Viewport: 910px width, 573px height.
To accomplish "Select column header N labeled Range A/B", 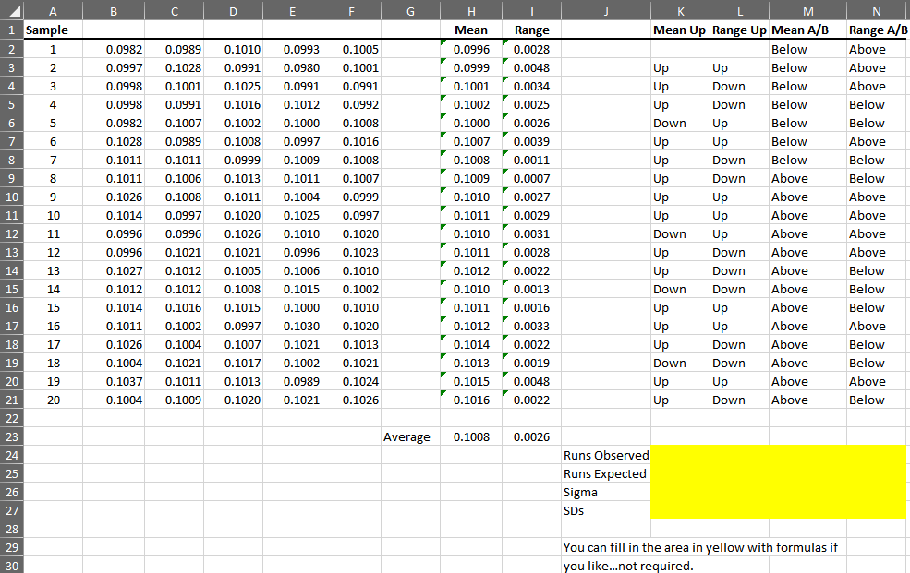I will point(875,10).
